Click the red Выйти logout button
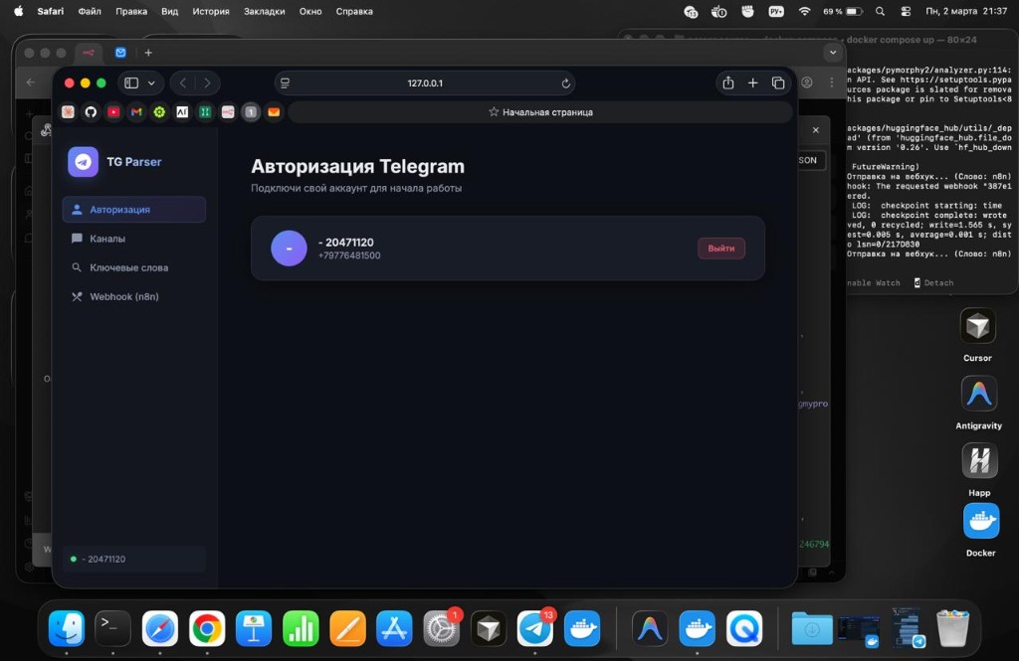1019x661 pixels. point(720,248)
